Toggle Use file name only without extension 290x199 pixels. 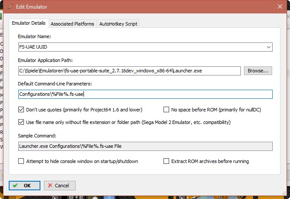[21, 122]
